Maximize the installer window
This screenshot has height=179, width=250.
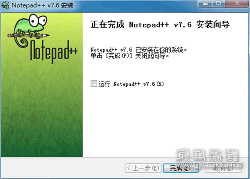[218, 4]
